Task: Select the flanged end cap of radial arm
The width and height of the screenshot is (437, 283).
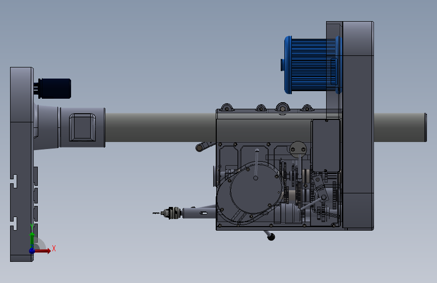Action: pyautogui.click(x=425, y=127)
